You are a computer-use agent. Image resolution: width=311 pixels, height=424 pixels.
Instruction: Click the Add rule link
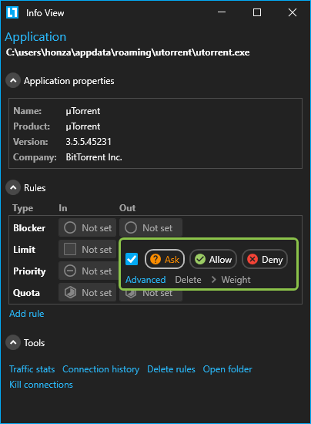click(26, 314)
